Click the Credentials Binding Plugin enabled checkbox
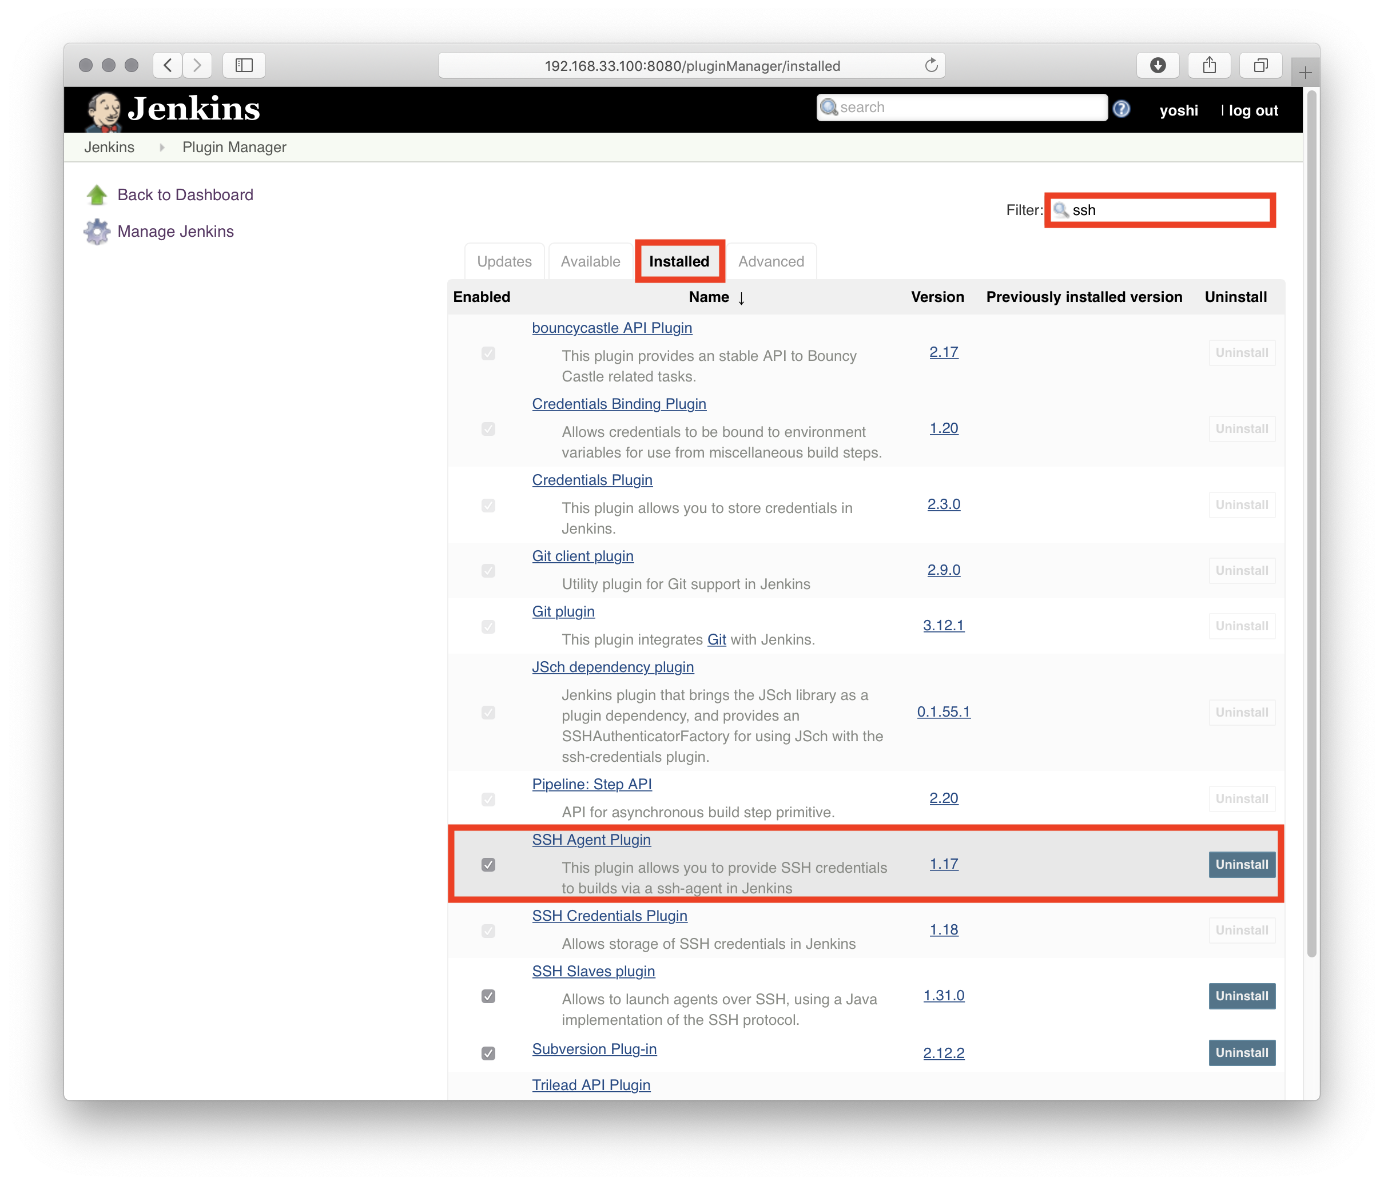The height and width of the screenshot is (1185, 1384). click(488, 429)
